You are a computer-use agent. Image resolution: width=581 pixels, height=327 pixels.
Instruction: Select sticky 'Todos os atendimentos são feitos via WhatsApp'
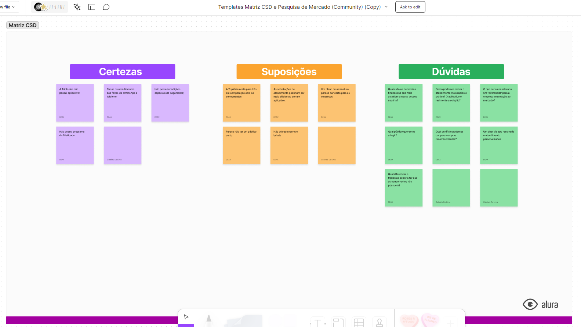123,103
